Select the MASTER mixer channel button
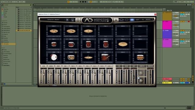Image resolution: width=195 pixels, height=110 pixels. (150, 66)
